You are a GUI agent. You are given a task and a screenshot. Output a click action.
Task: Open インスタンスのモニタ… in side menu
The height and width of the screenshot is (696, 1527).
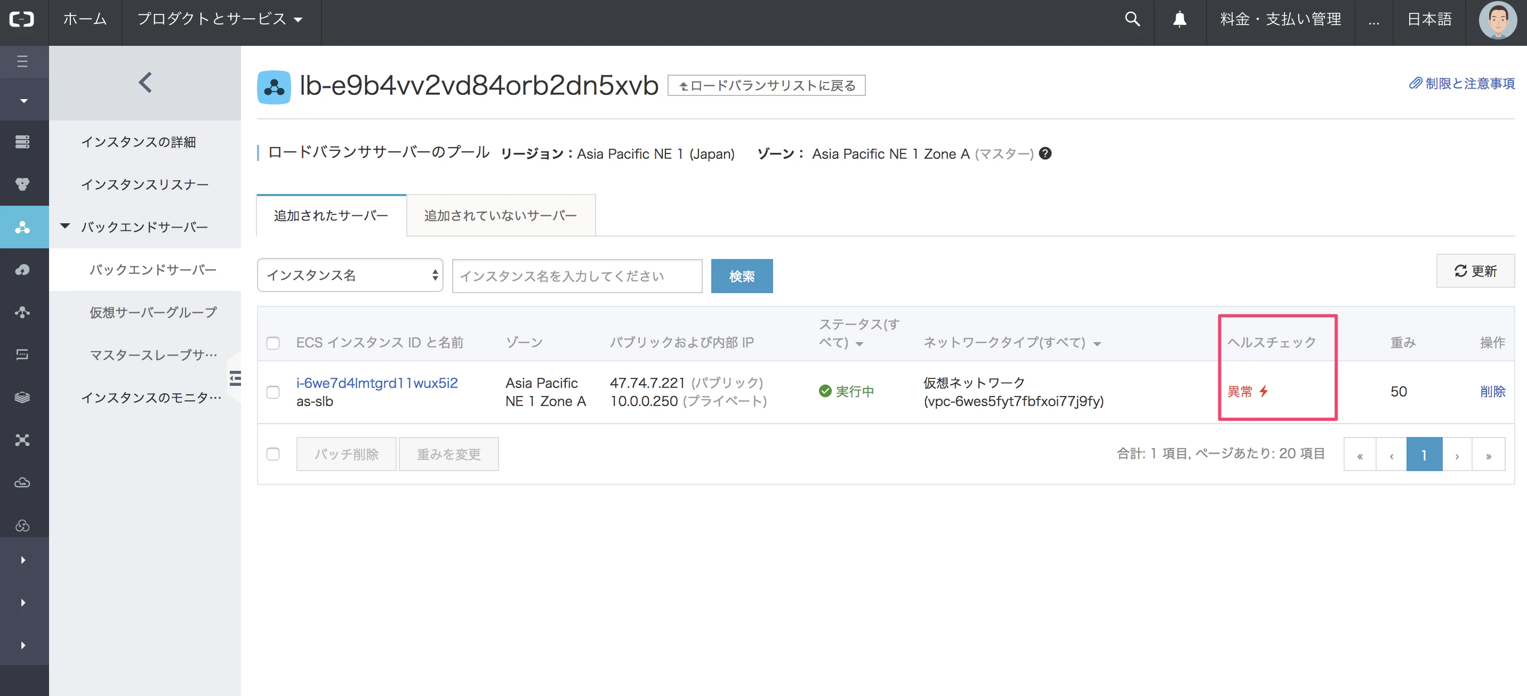[x=151, y=398]
